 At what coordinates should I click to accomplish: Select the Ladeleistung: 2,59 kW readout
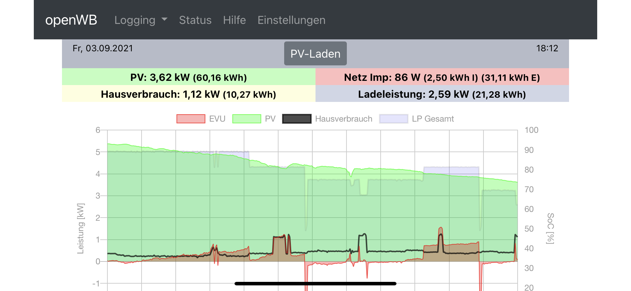(442, 94)
